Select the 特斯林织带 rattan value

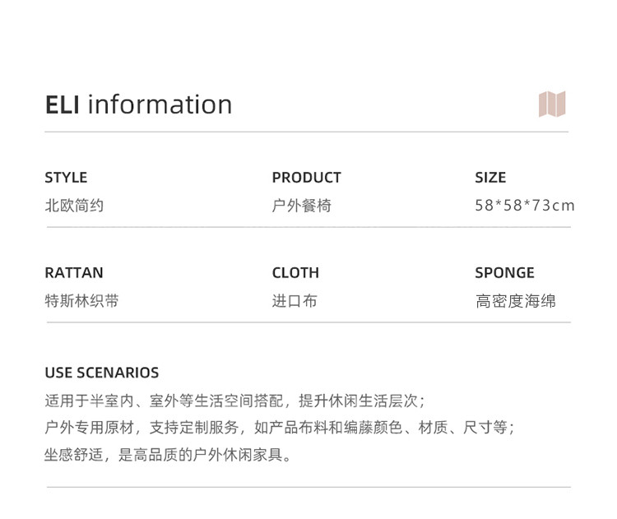point(81,301)
